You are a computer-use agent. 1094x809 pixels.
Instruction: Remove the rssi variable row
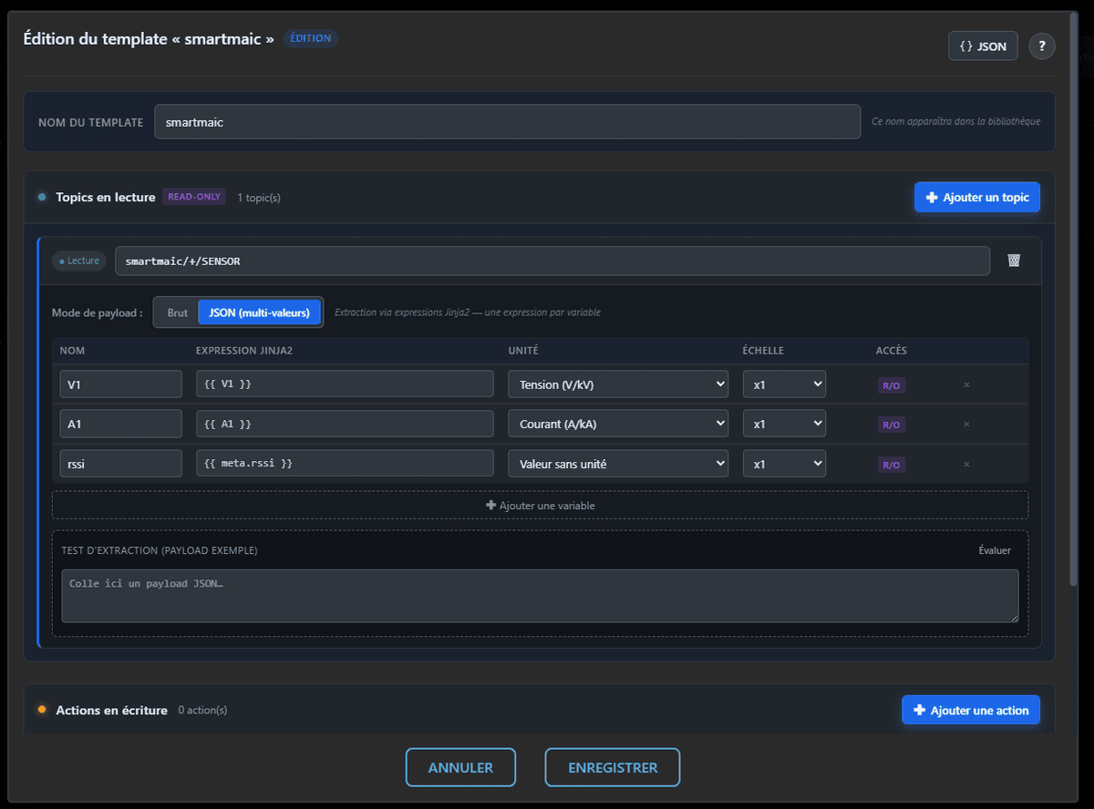coord(966,465)
